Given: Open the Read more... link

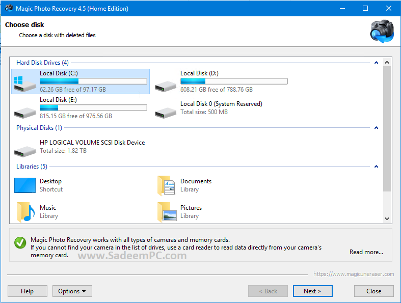Looking at the screenshot, I should pyautogui.click(x=366, y=252).
